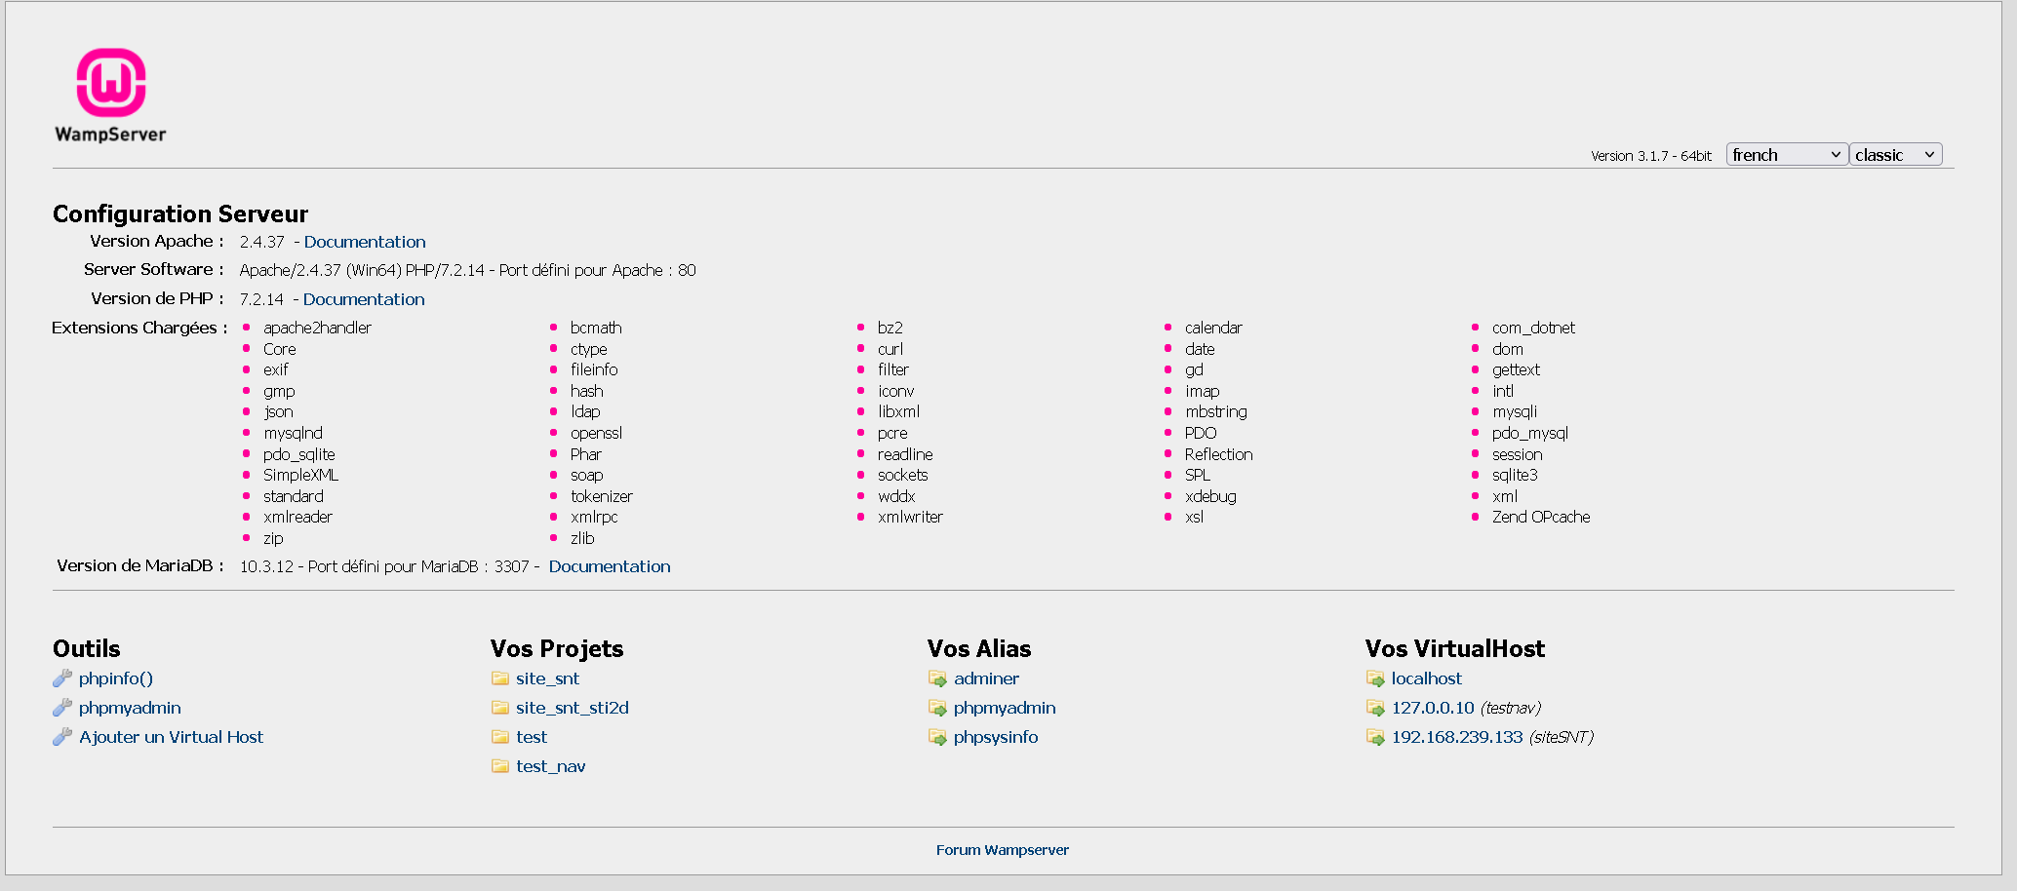The height and width of the screenshot is (891, 2017).
Task: Click Ajouter un Virtual Host link
Action: pos(172,737)
